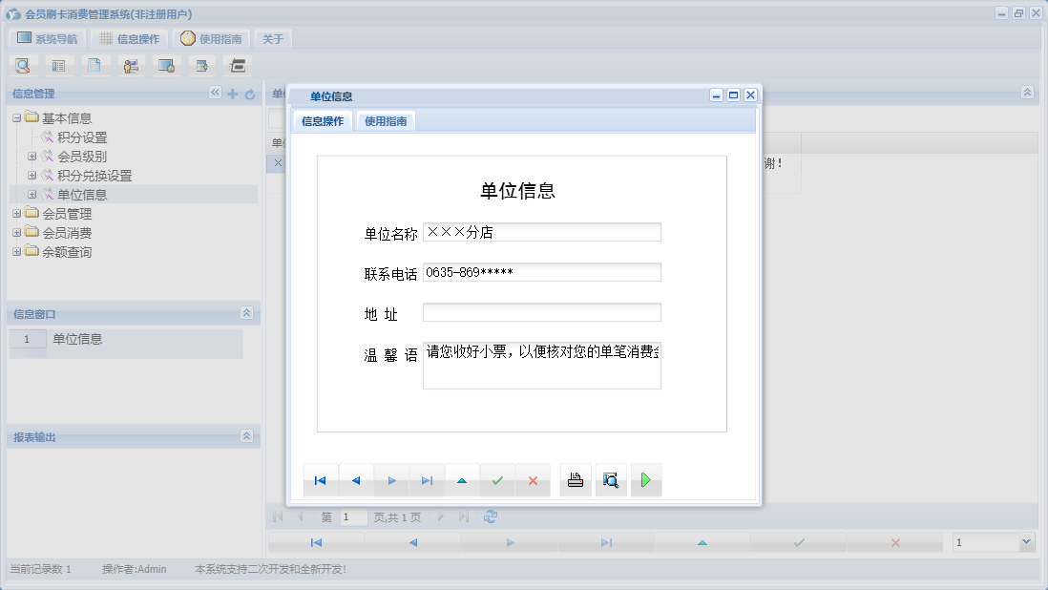The height and width of the screenshot is (590, 1048).
Task: Confirm record with green checkmark button
Action: [x=497, y=480]
